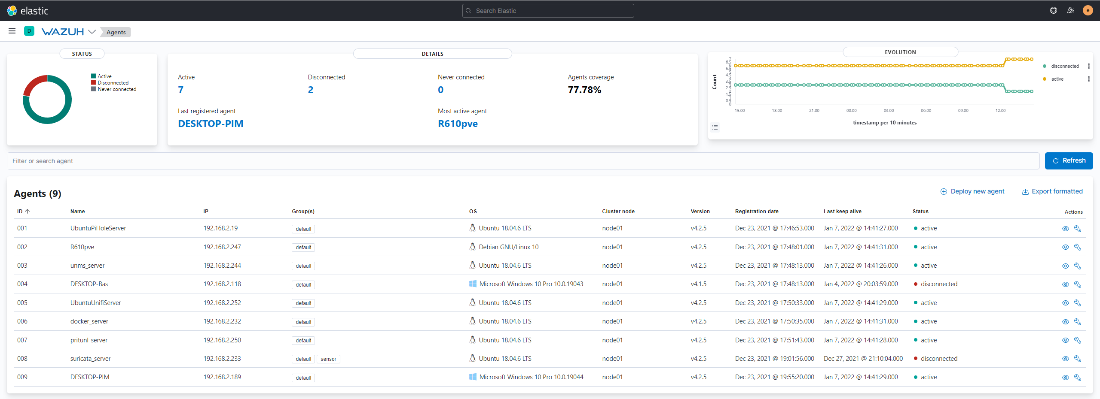1100x399 pixels.
Task: Click the Filter or search agent field
Action: tap(522, 161)
